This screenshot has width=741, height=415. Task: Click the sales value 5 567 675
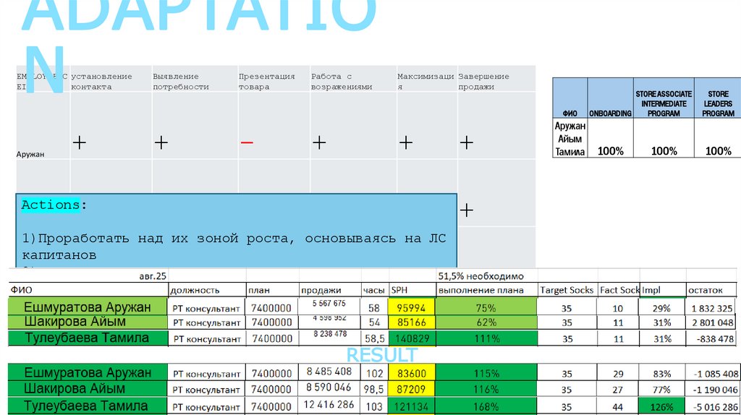pyautogui.click(x=329, y=304)
